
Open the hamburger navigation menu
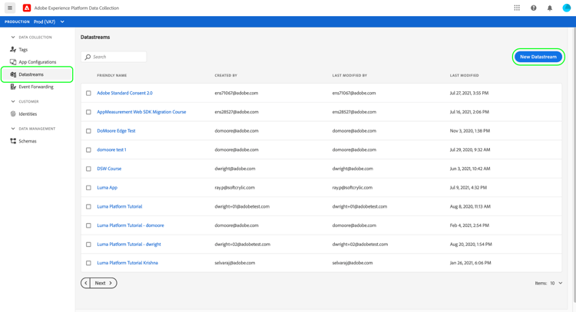pyautogui.click(x=10, y=8)
